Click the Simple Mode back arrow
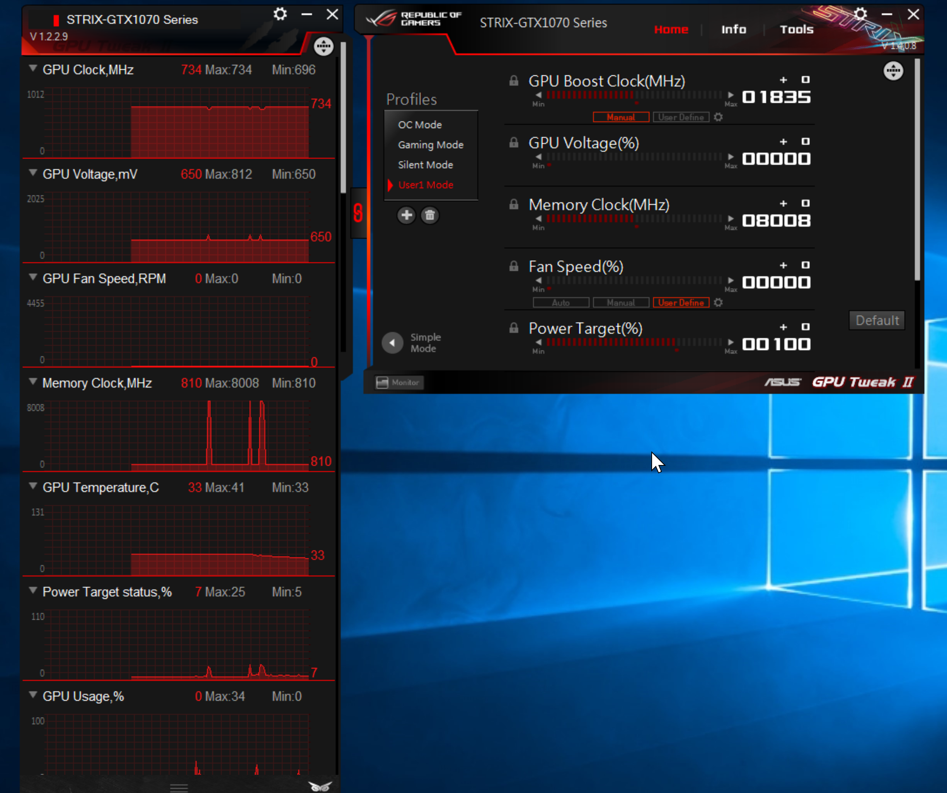This screenshot has width=947, height=793. click(x=392, y=343)
